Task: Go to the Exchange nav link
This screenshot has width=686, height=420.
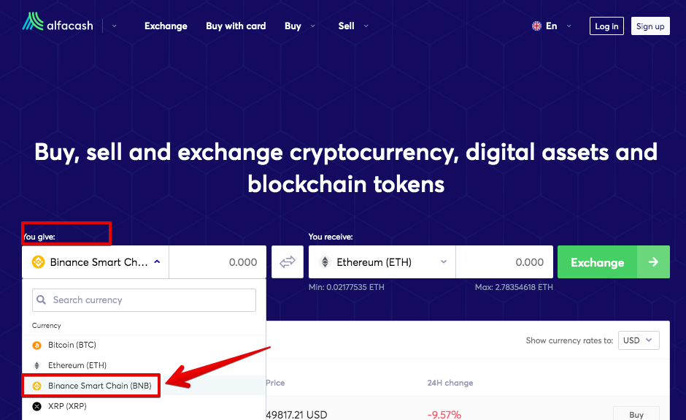Action: (x=166, y=26)
